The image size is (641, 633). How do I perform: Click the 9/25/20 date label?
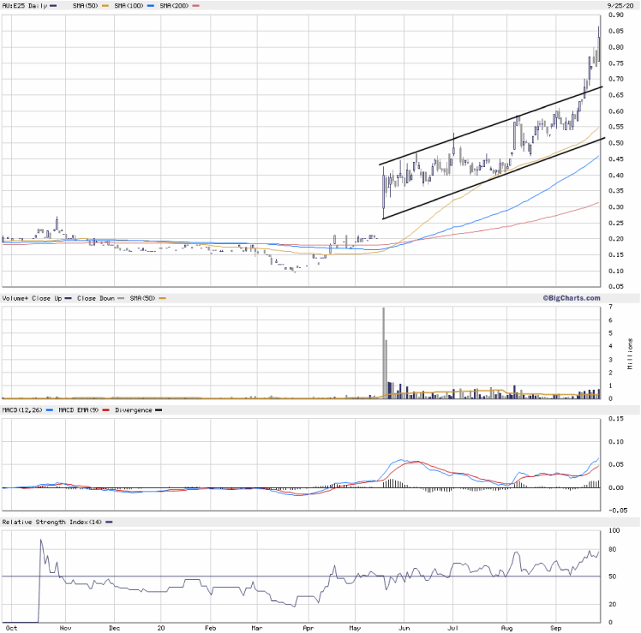click(620, 6)
